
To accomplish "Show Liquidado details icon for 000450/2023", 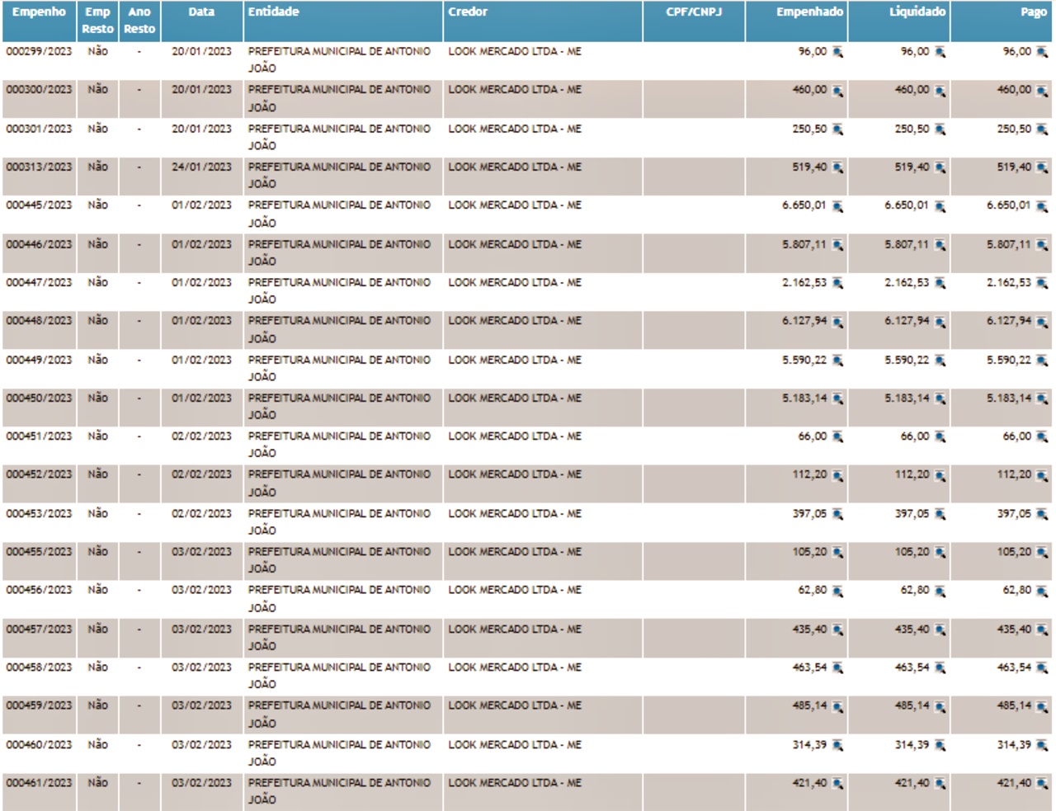I will pos(940,398).
